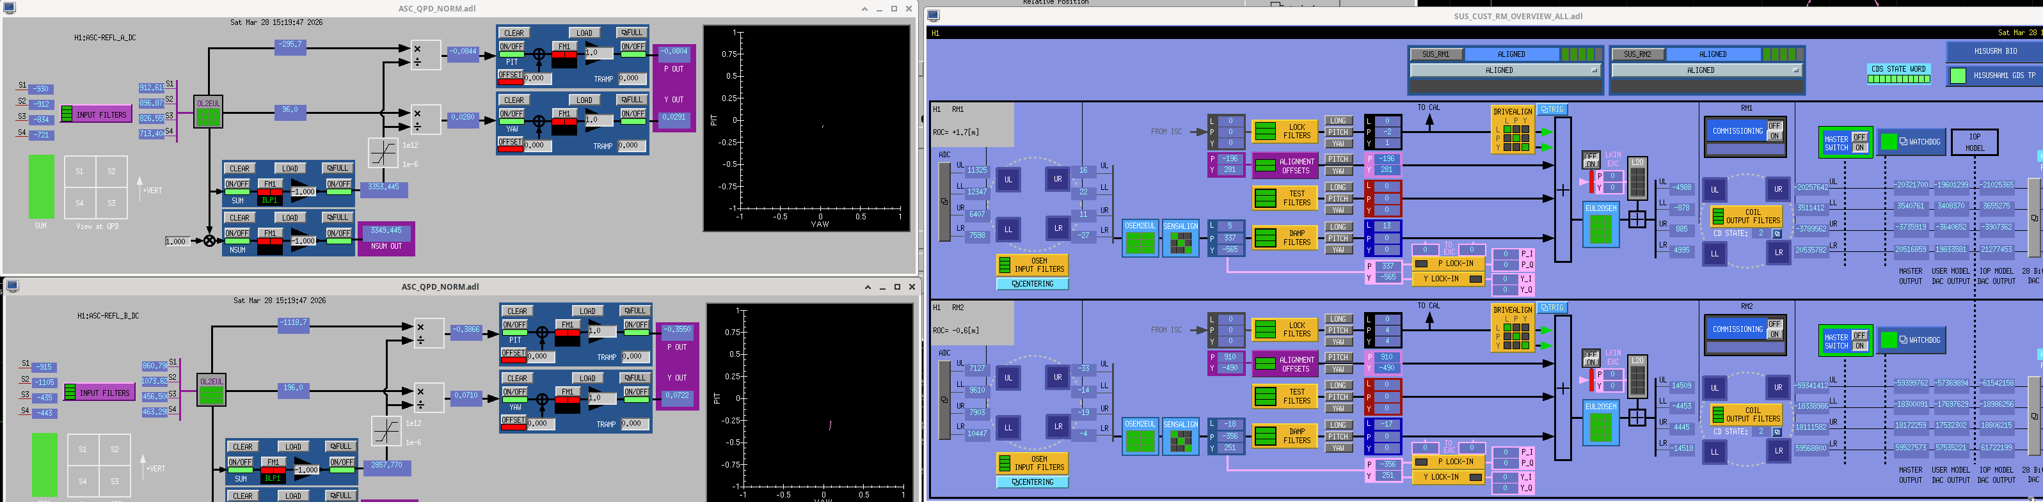Open the L2O matrix block in RM2

(1637, 377)
